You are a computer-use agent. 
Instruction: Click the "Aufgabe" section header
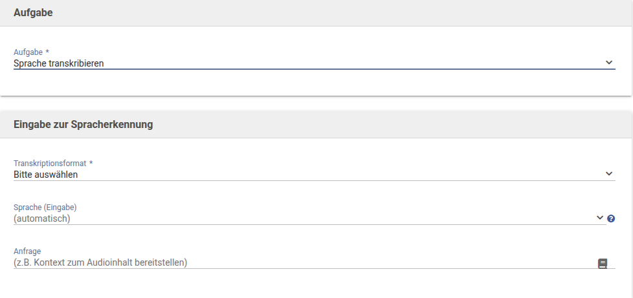click(33, 13)
